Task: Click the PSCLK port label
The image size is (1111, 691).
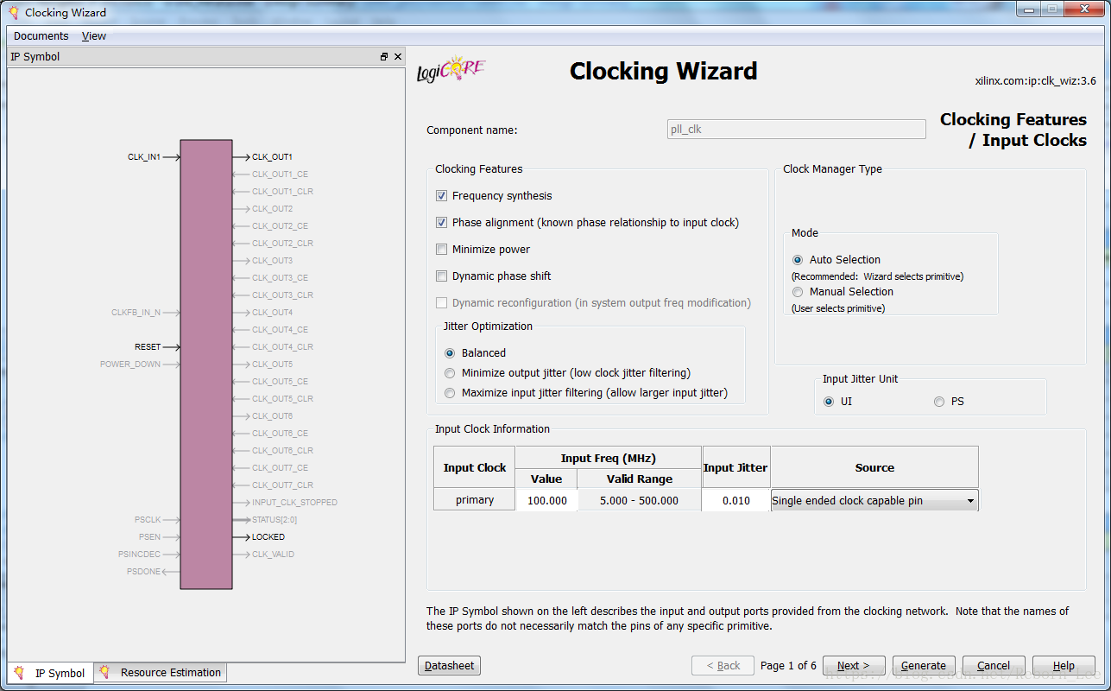Action: point(148,520)
